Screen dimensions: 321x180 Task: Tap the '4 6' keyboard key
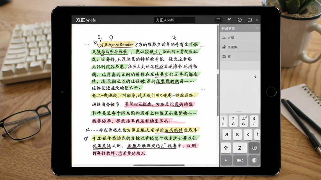pyautogui.click(x=244, y=121)
